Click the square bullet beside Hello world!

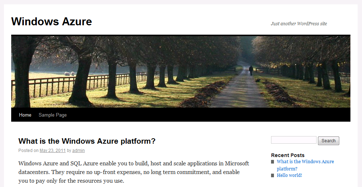tap(272, 175)
